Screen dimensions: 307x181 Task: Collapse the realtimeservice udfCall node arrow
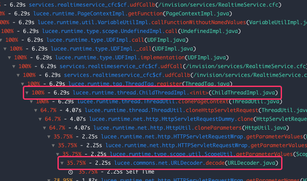[x=14, y=66]
